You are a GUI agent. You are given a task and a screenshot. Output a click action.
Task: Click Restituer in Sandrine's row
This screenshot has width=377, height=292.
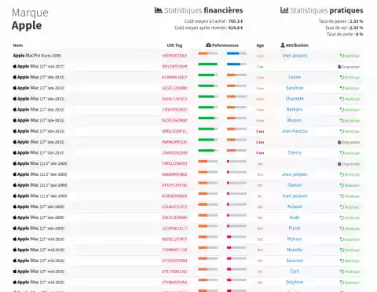click(x=350, y=88)
